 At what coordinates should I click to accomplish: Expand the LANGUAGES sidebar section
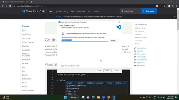click(x=26, y=50)
